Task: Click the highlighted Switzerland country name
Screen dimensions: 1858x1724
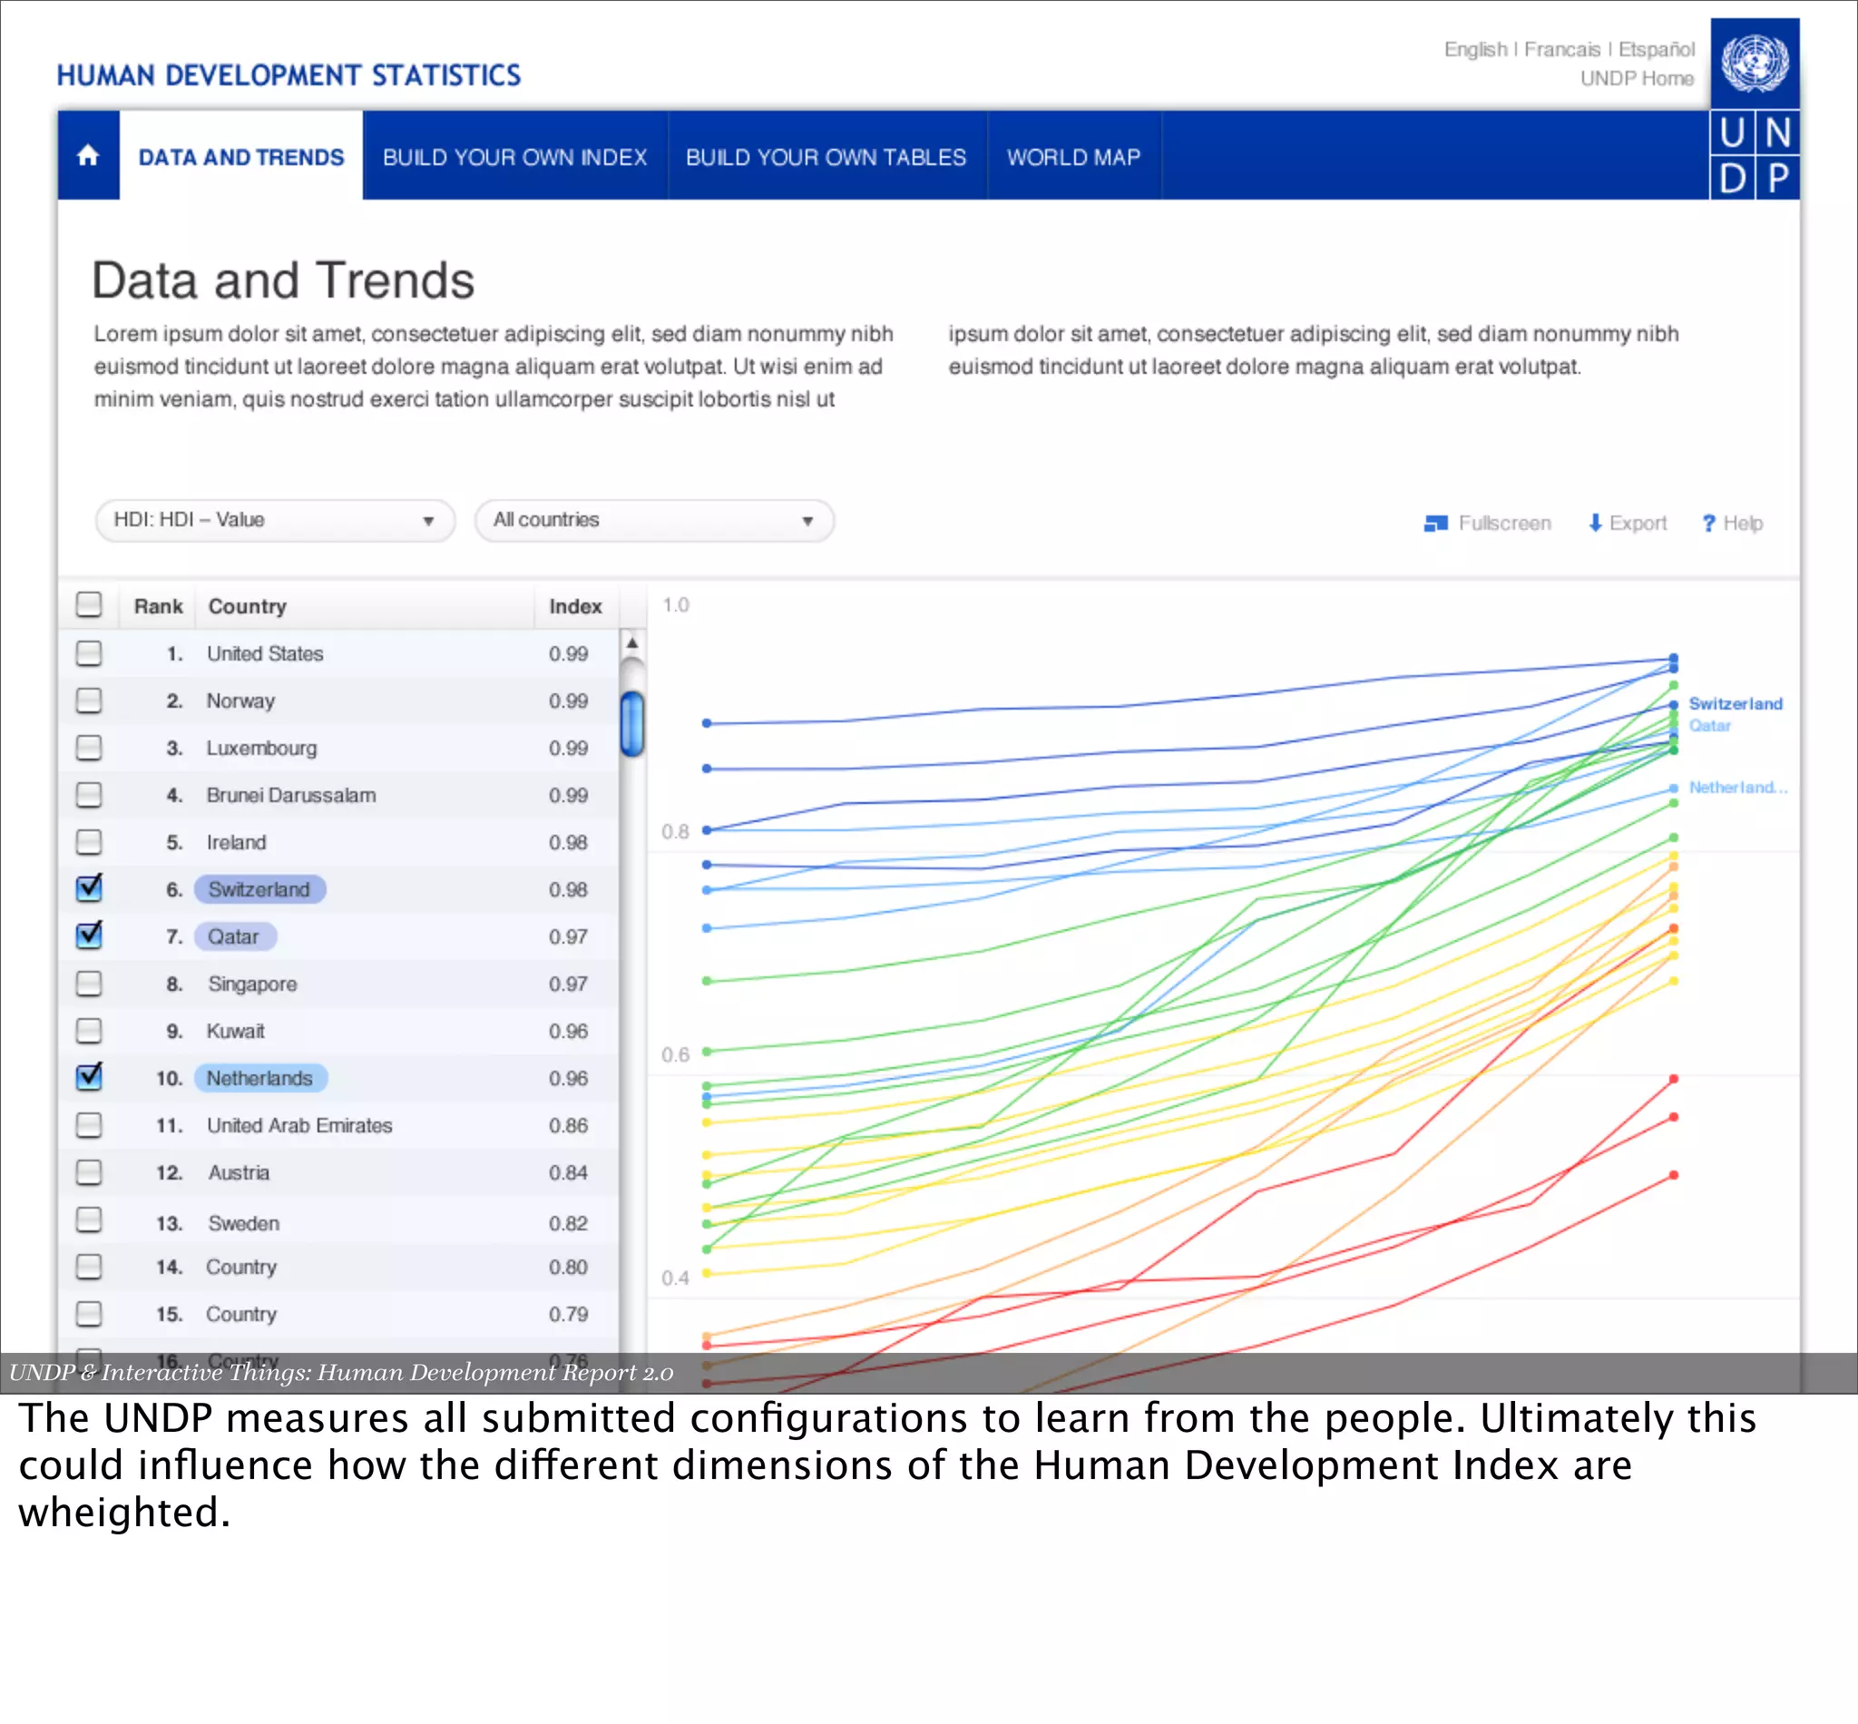Action: click(x=259, y=889)
